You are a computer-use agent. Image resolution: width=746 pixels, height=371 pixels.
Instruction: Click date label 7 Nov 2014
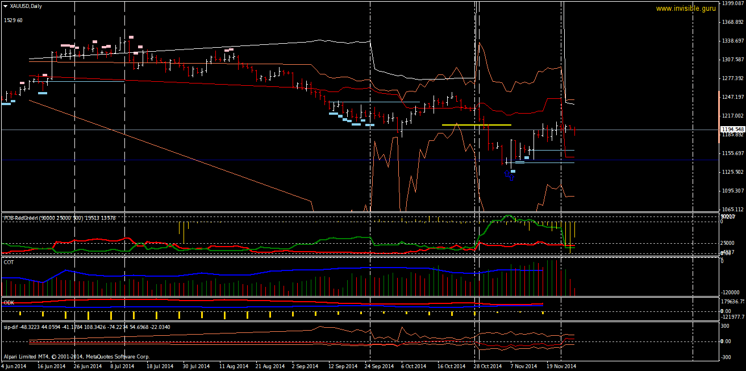tap(523, 366)
